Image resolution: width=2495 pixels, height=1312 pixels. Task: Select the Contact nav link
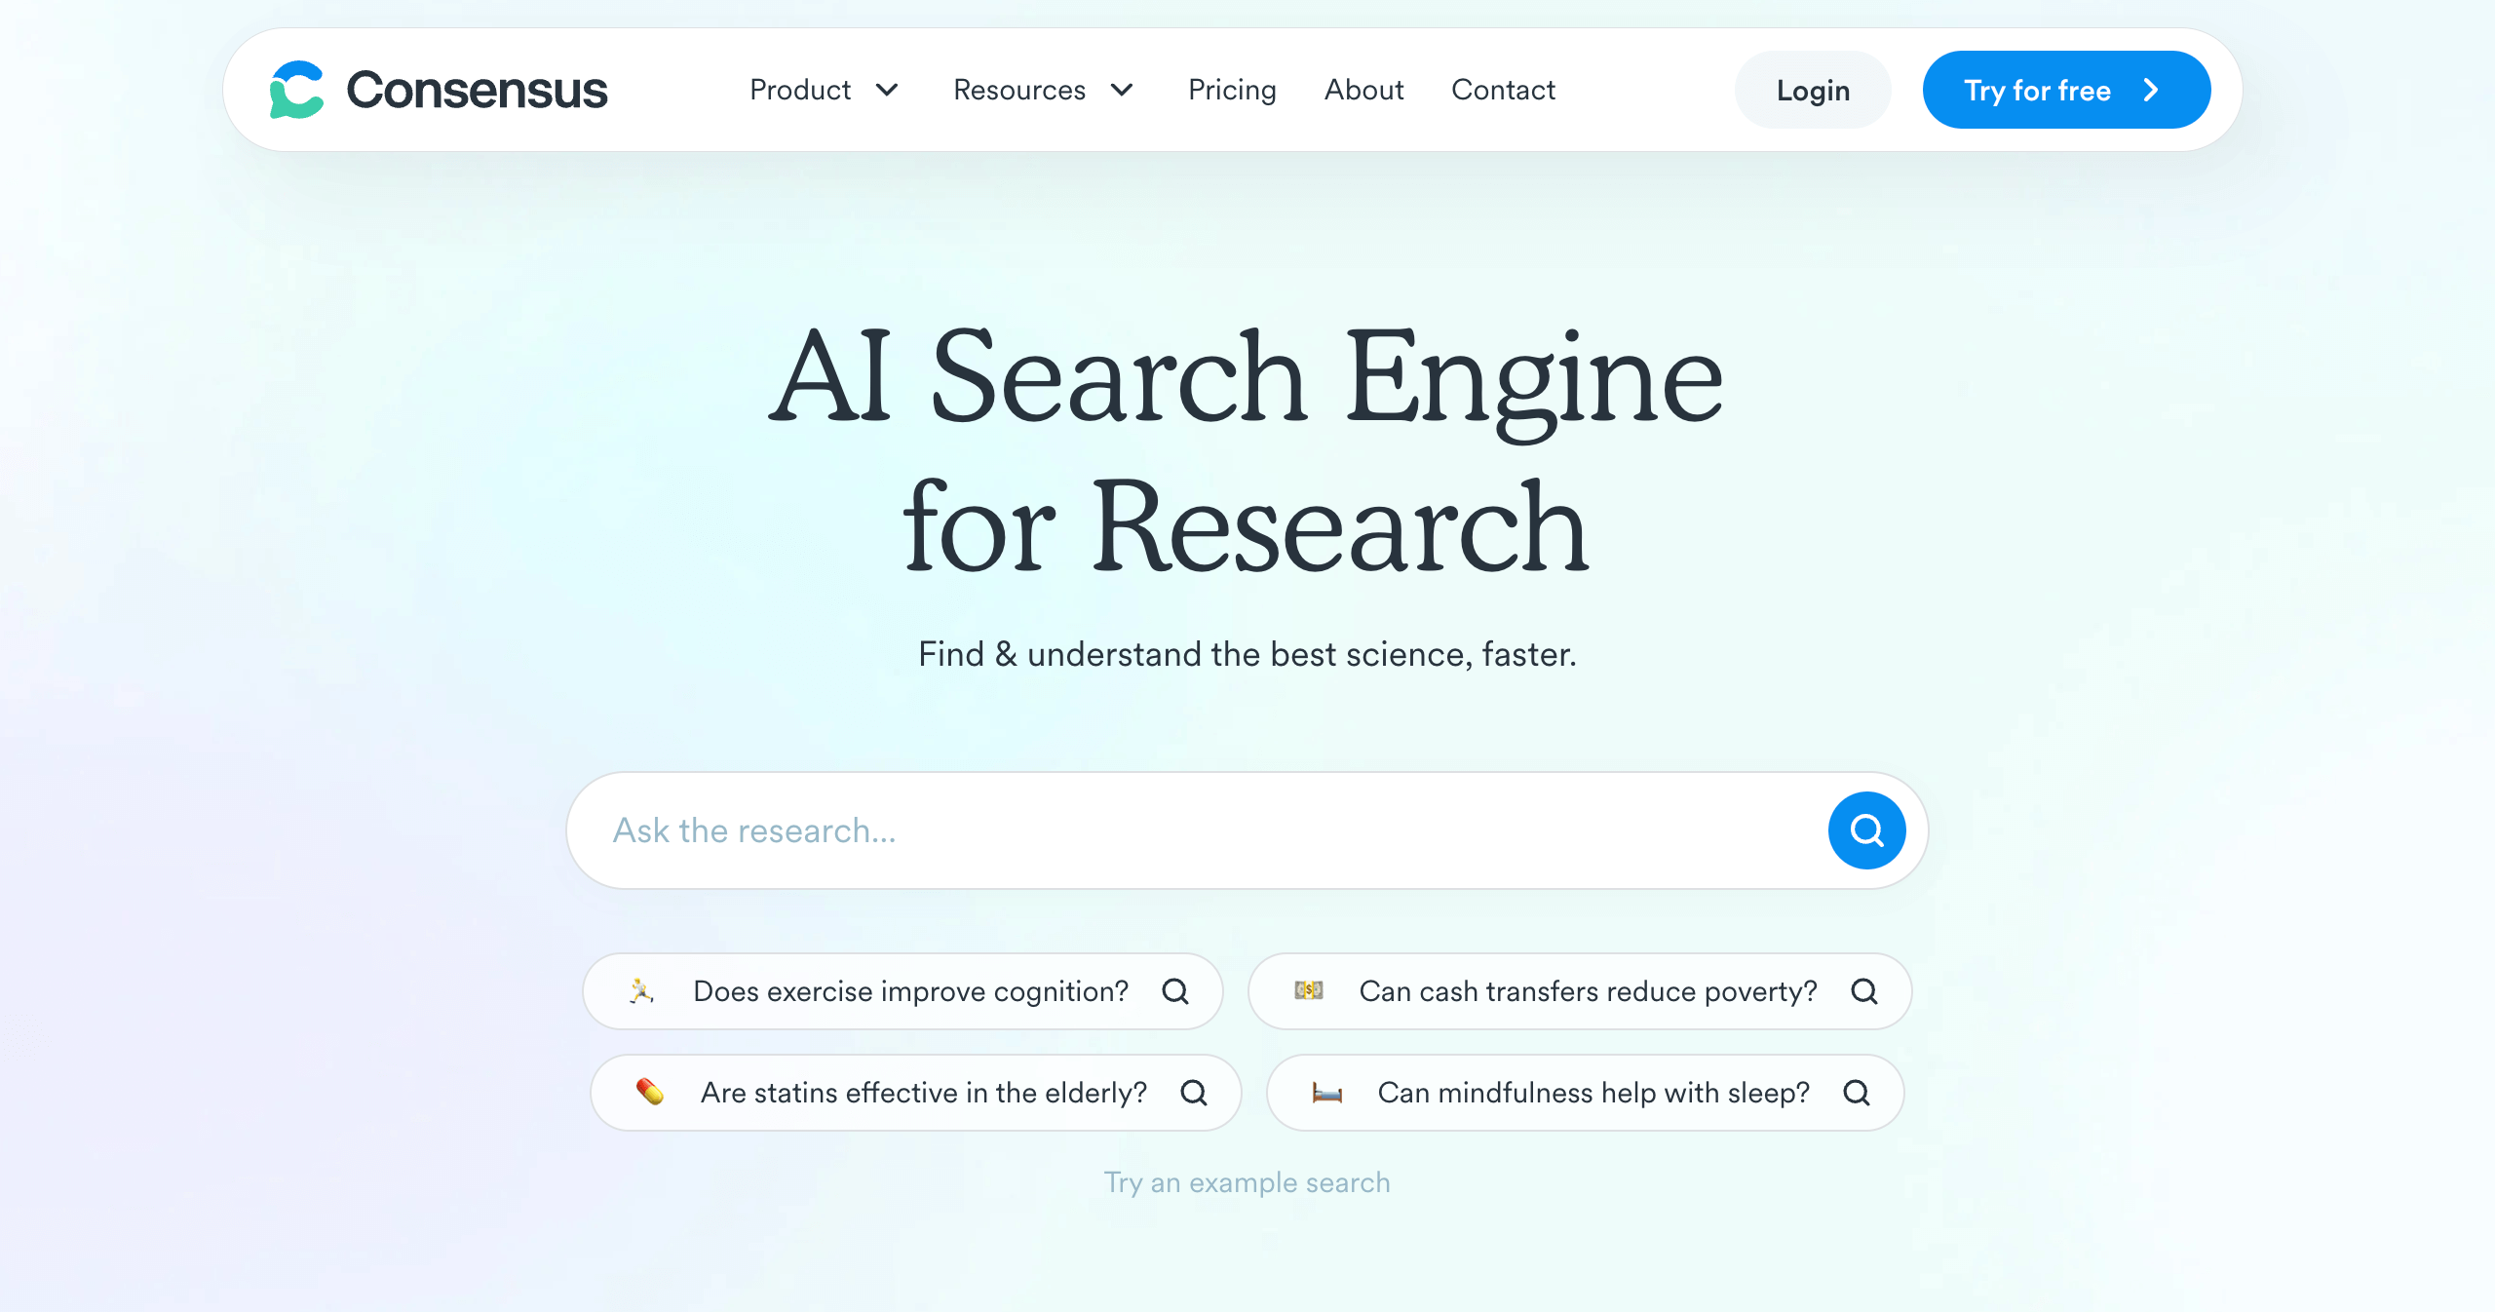point(1503,91)
